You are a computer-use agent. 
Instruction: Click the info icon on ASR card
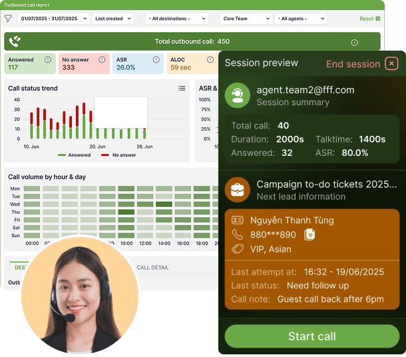coord(157,59)
